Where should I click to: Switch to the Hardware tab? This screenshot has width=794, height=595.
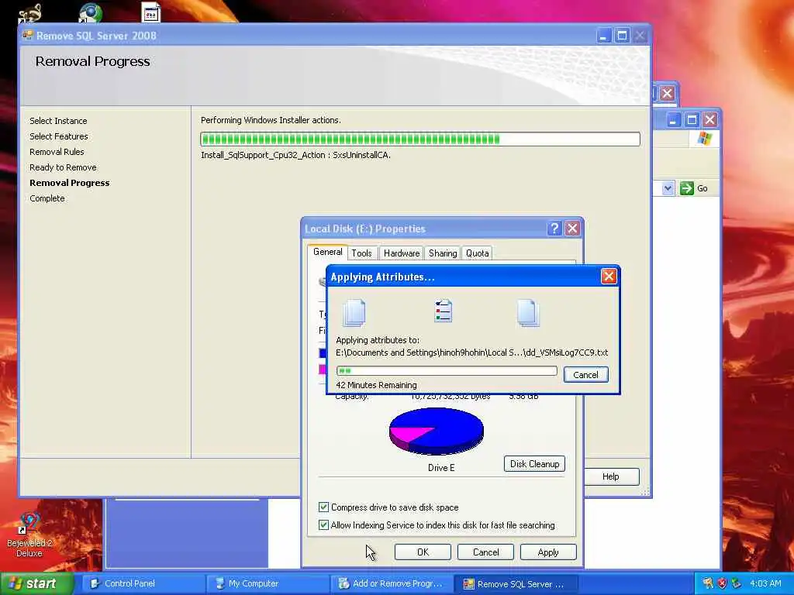402,253
